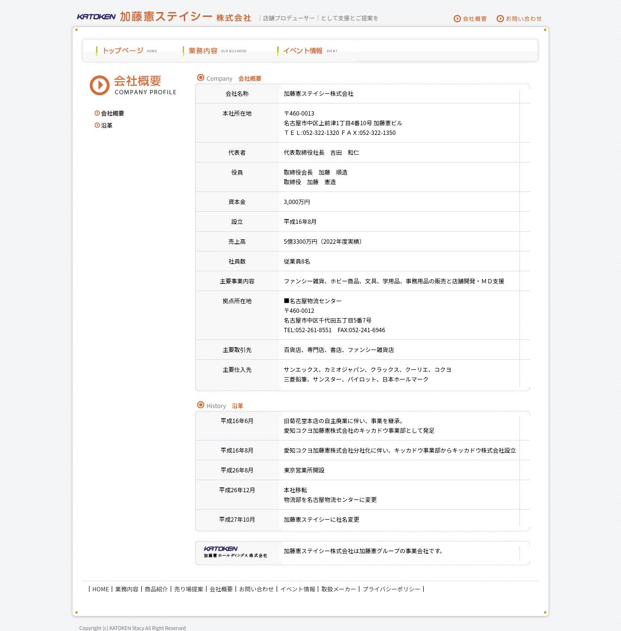Click 平成16年6月 history date

pyautogui.click(x=237, y=421)
